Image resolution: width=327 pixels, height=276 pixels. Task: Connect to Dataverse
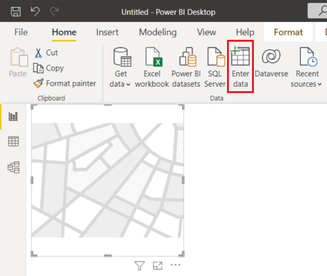click(271, 63)
